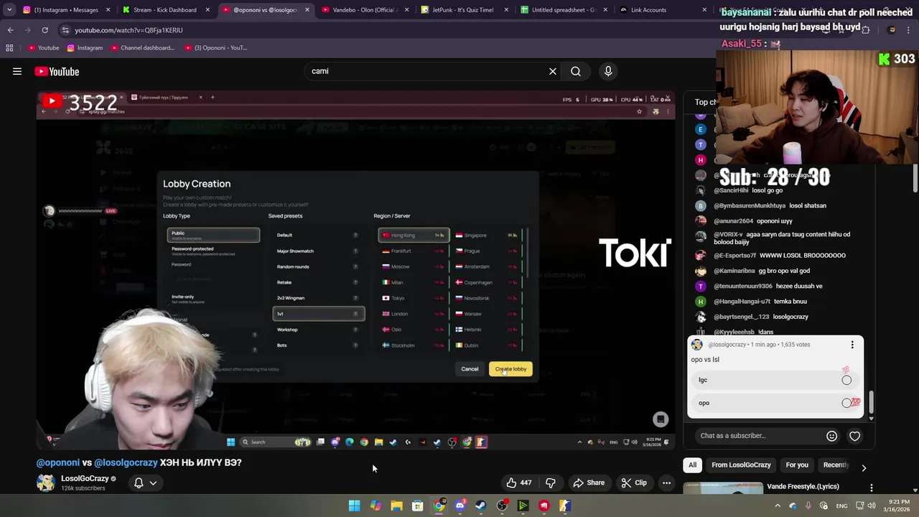Open the @opononi mention in title
The height and width of the screenshot is (517, 919).
click(x=58, y=462)
